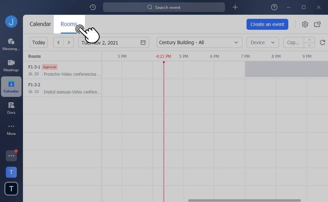Open Meetings from the sidebar
The width and height of the screenshot is (328, 202).
tap(11, 65)
